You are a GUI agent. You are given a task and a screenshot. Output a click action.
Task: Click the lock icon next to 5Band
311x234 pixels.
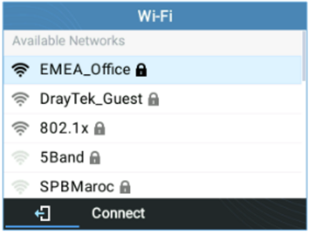(x=94, y=158)
